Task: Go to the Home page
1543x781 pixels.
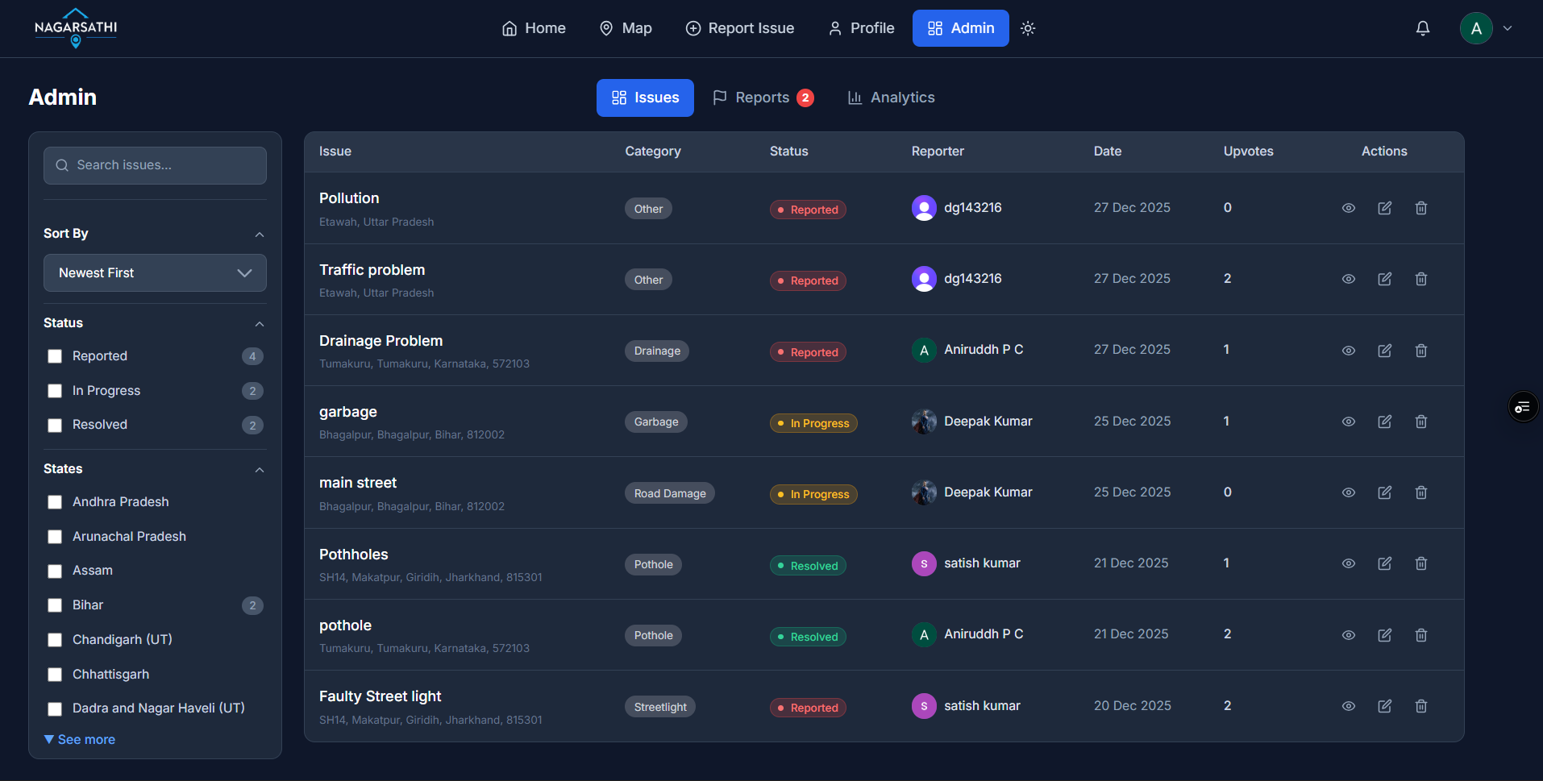Action: 534,28
